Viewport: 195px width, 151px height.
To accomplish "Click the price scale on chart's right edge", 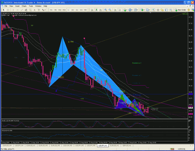I will click(191, 65).
